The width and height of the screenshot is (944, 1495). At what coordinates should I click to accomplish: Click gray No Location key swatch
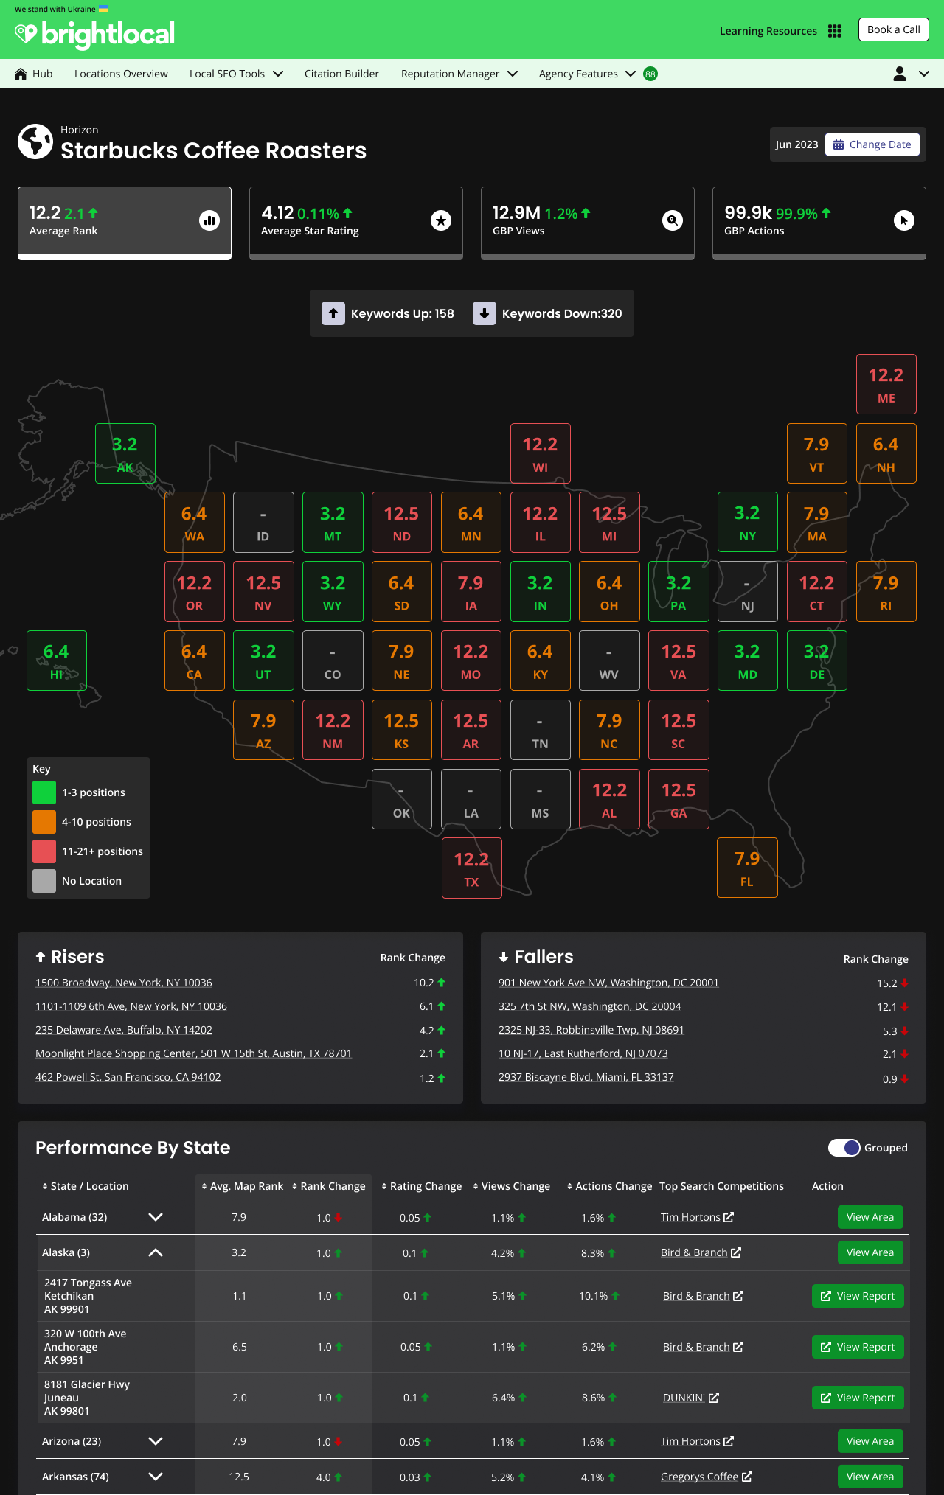click(44, 881)
